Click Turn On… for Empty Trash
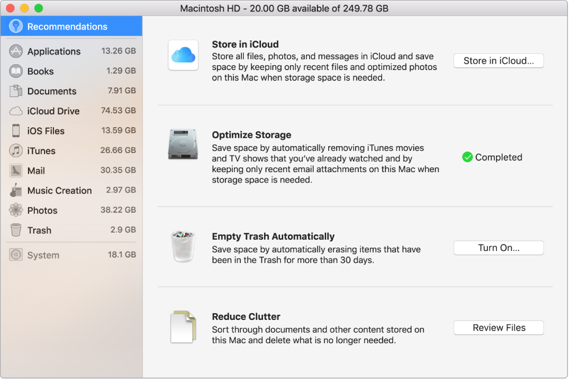Viewport: 569px width, 379px height. point(499,248)
